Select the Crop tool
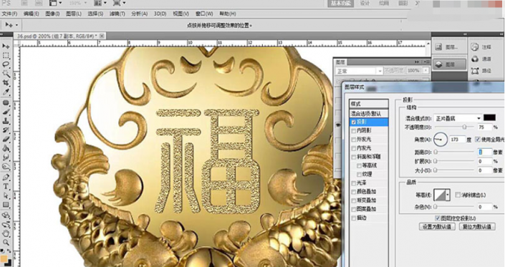Screen dimensions: 505x267 point(6,83)
